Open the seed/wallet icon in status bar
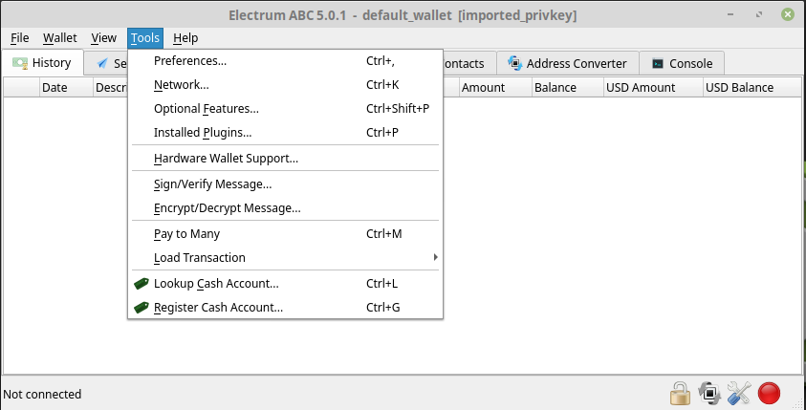 coord(709,394)
